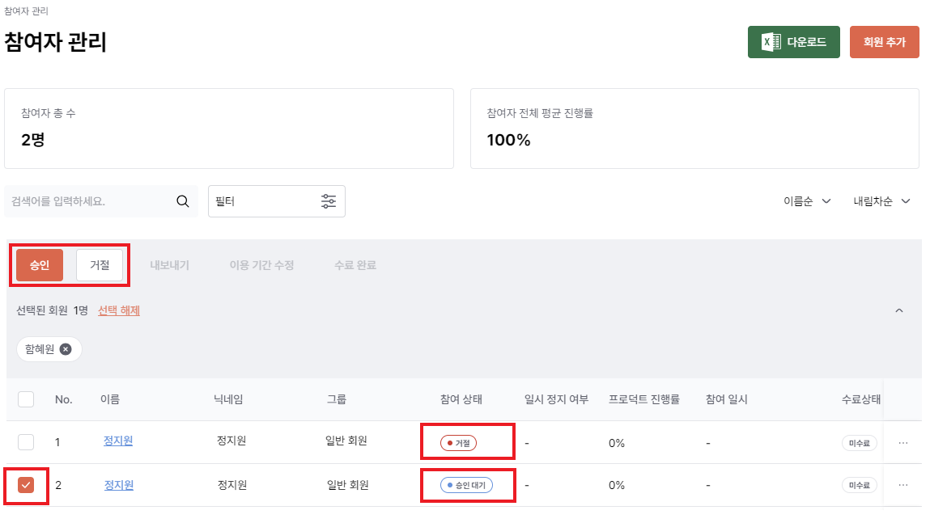Open the more options menu for row 1
Viewport: 930px width, 523px height.
coord(903,443)
